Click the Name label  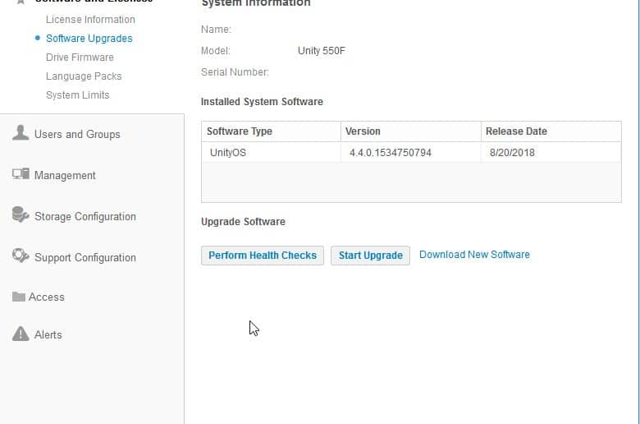[216, 30]
